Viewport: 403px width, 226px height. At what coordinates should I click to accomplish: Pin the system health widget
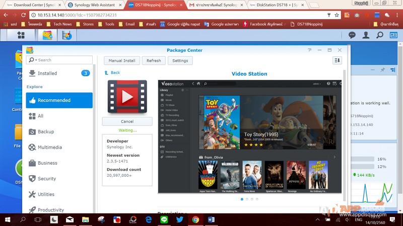pos(383,70)
